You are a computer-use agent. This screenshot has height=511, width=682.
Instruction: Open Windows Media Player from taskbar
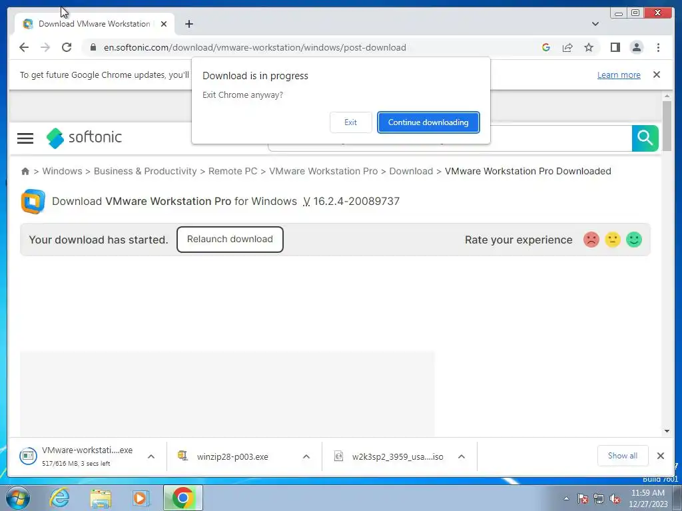[x=141, y=498]
